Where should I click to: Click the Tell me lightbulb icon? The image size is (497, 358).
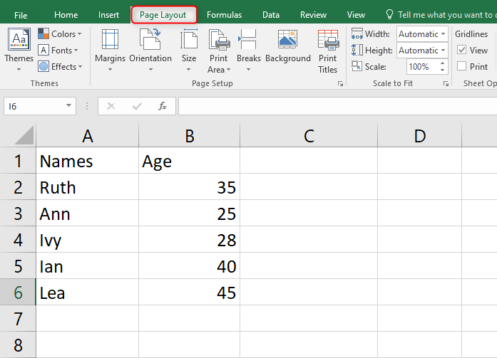pos(389,14)
